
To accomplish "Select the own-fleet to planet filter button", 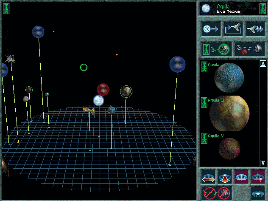I will 216,49.
